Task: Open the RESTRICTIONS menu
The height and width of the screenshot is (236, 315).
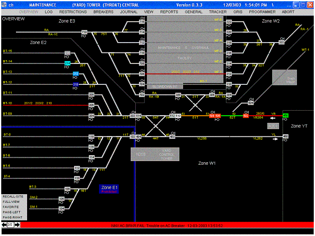Action: click(x=73, y=12)
